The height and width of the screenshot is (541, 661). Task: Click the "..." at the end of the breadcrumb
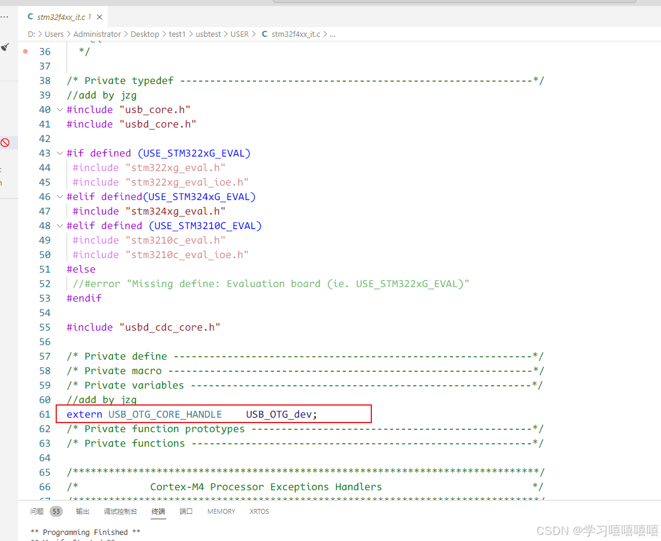tap(333, 34)
